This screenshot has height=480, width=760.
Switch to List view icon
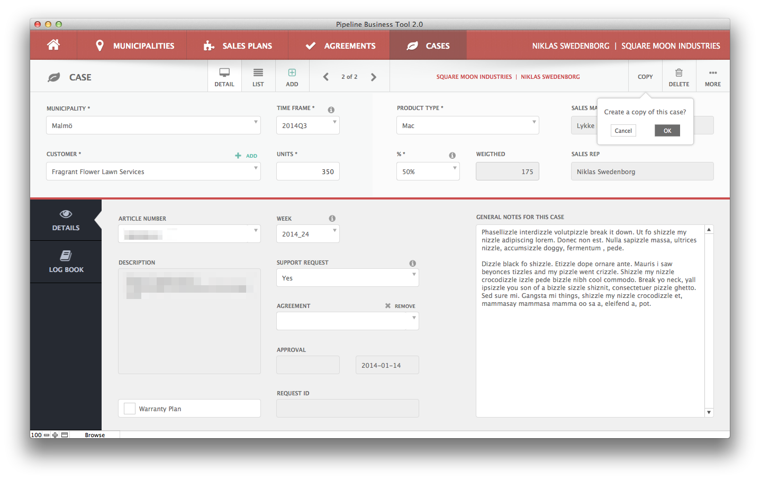pos(258,73)
